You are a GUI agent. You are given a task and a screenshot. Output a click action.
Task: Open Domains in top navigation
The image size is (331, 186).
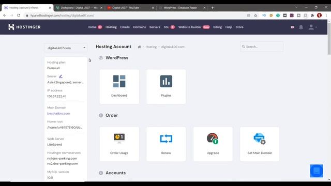click(x=139, y=27)
